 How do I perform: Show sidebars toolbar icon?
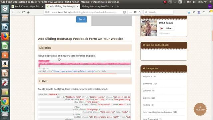tap(204, 12)
